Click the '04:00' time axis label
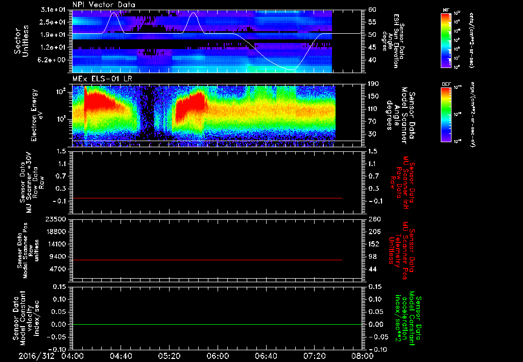 tap(73, 356)
